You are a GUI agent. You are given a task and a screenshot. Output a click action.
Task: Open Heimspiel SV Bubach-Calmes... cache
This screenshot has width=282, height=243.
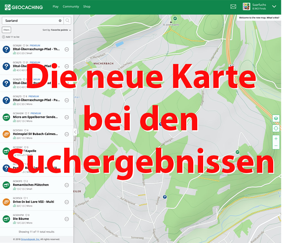(35, 134)
